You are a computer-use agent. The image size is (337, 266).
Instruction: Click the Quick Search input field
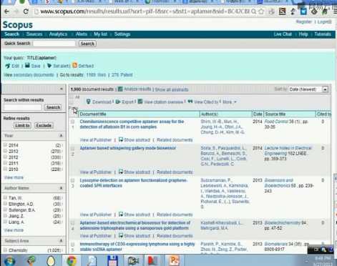(x=54, y=44)
